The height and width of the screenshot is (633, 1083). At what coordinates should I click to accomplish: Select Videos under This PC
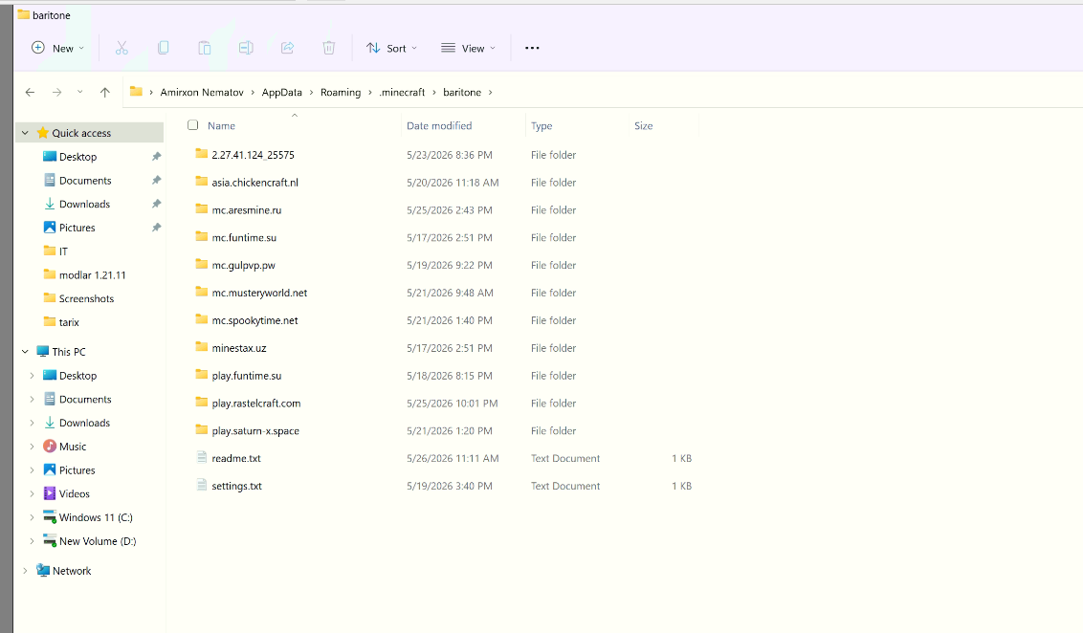click(x=74, y=493)
